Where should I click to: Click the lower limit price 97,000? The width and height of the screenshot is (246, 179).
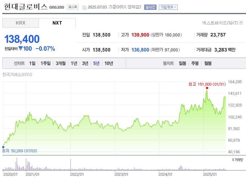coord(171,50)
